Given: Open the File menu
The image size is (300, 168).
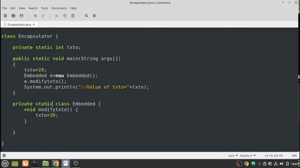Looking at the screenshot, I should click(5, 8).
